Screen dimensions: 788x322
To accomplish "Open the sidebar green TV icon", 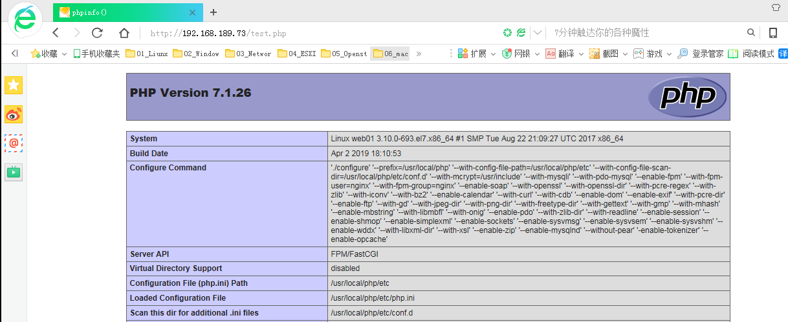I will pos(14,172).
